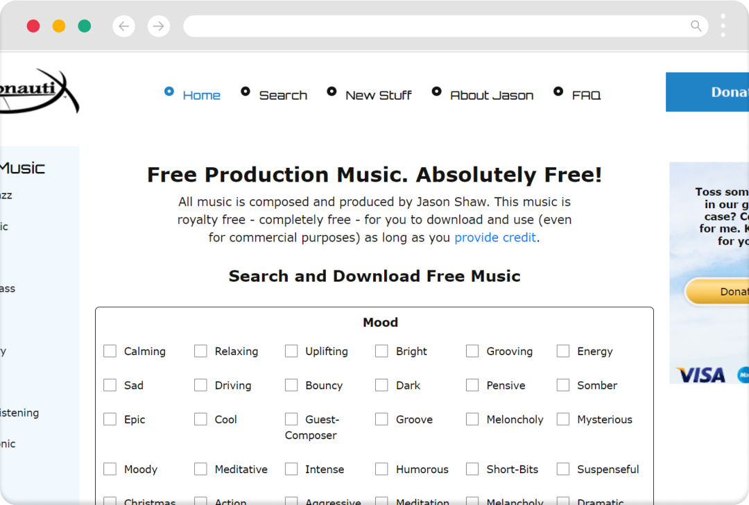The width and height of the screenshot is (749, 505).
Task: Click the bullet icon beside Home
Action: (x=169, y=92)
